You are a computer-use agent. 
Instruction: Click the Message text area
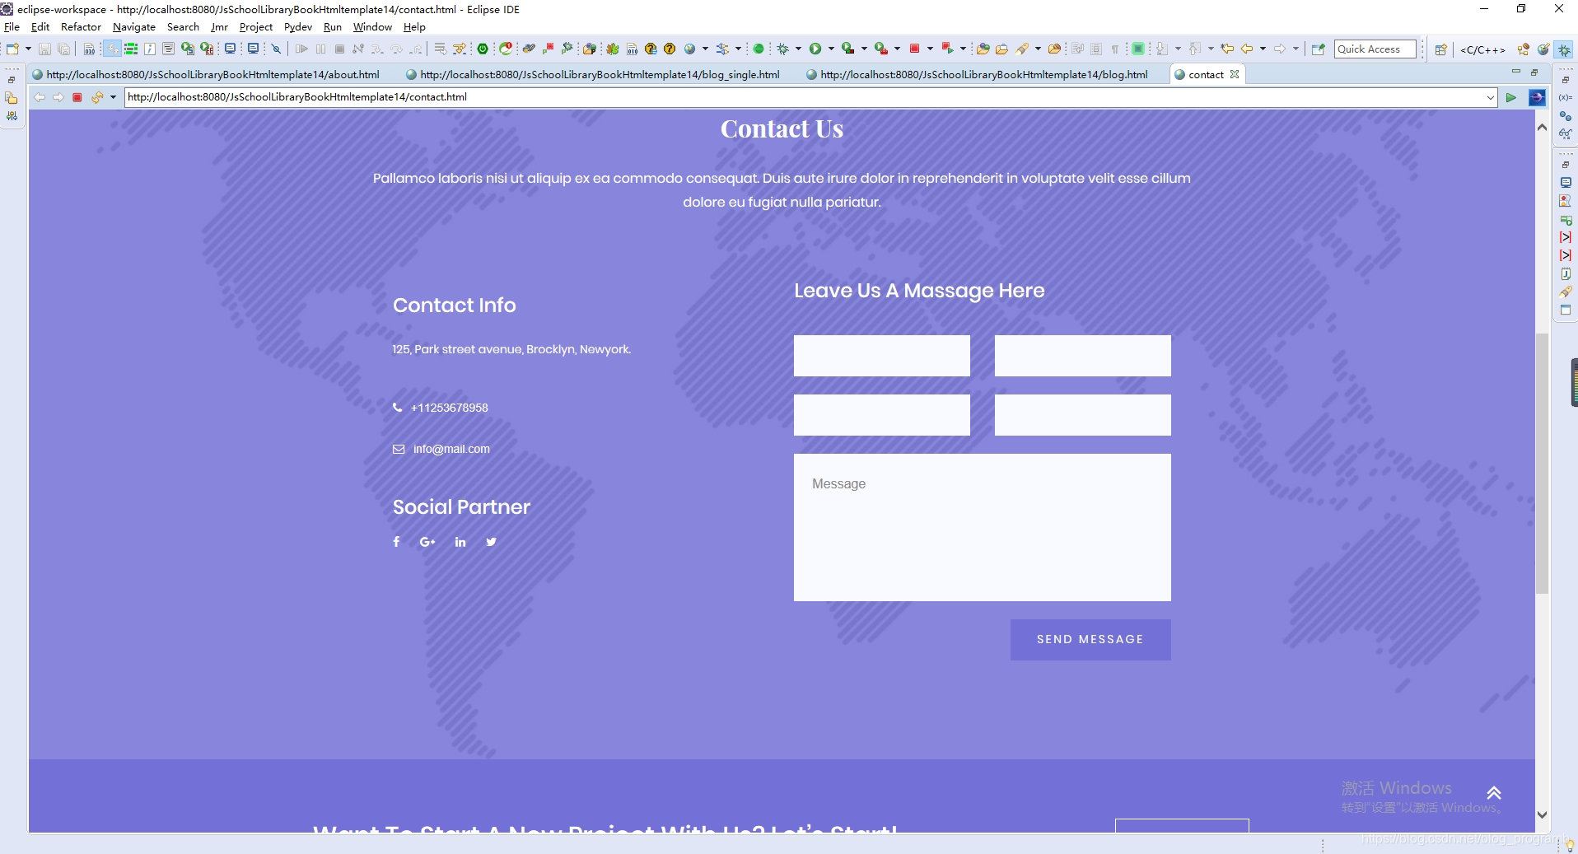click(982, 527)
